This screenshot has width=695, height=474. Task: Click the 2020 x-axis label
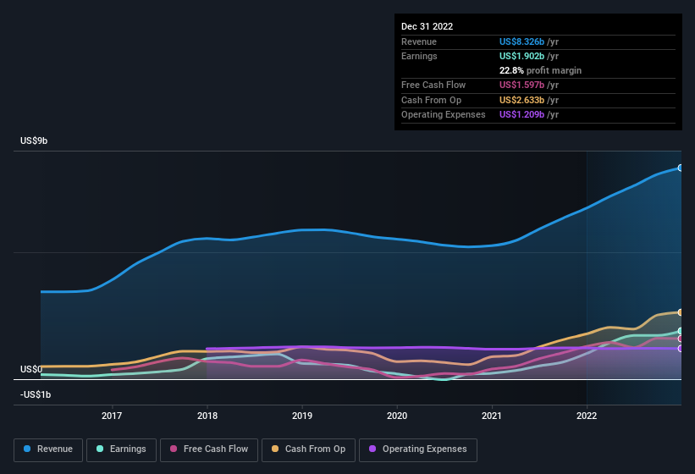click(x=397, y=416)
